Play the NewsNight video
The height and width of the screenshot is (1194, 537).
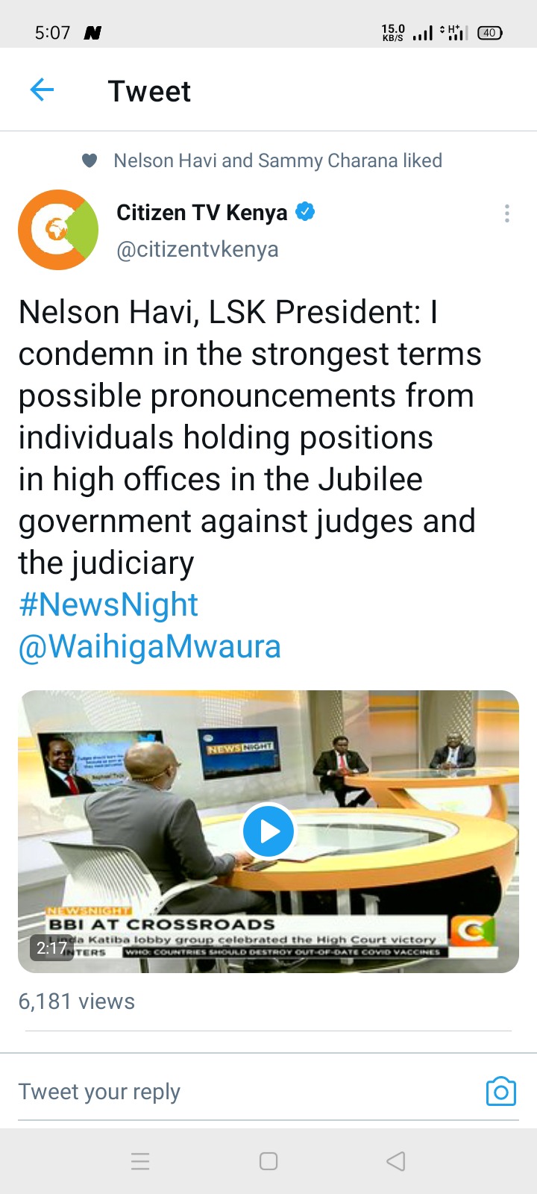click(268, 831)
